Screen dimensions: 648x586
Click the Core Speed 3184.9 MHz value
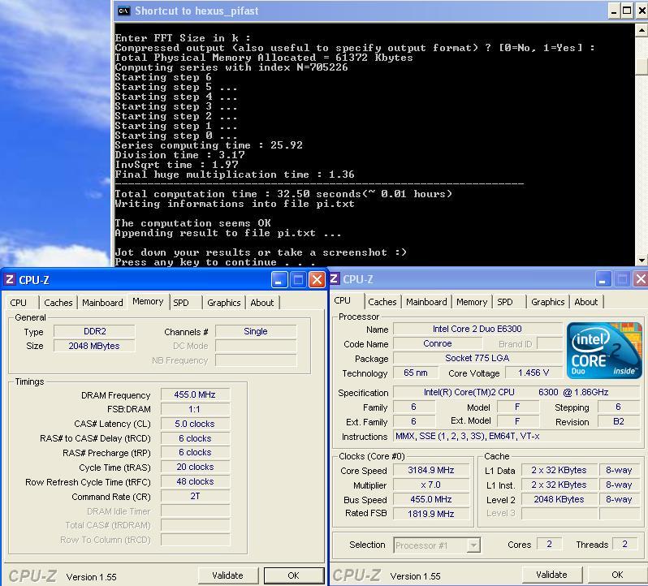coord(431,470)
